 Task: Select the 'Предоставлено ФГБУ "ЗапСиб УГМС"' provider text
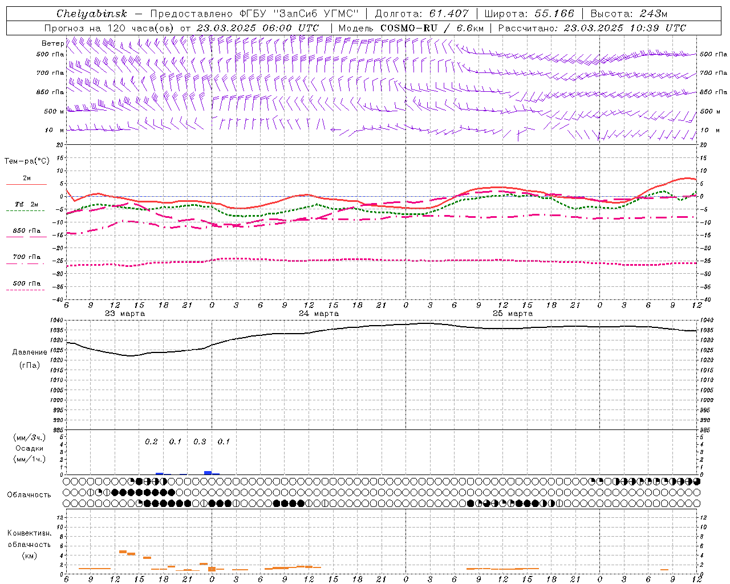(x=254, y=14)
